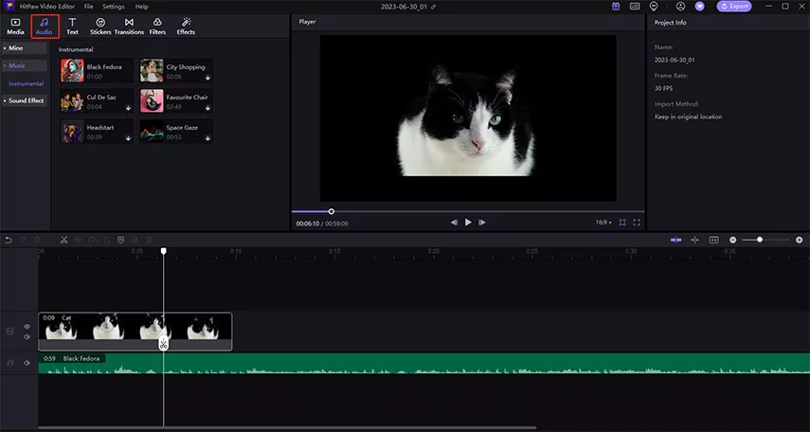This screenshot has height=432, width=810.
Task: Download the City Shopping track
Action: (207, 78)
